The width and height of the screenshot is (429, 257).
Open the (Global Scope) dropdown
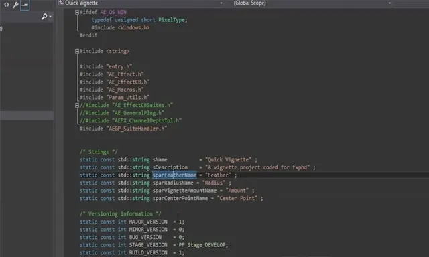click(x=389, y=3)
